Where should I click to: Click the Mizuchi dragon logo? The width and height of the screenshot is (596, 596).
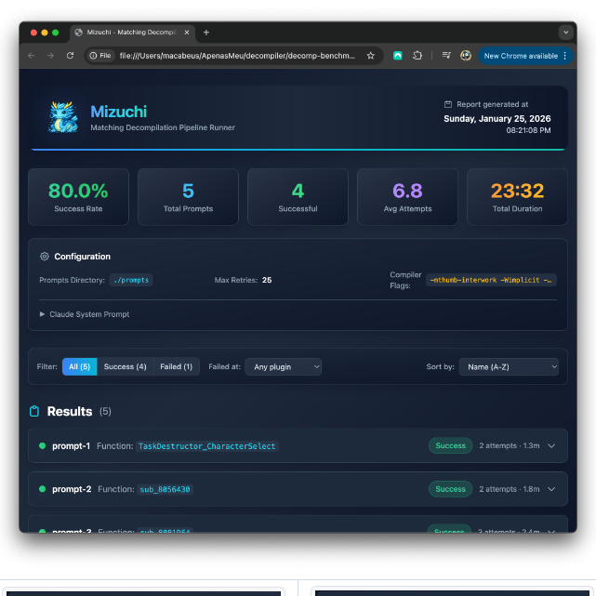click(63, 117)
